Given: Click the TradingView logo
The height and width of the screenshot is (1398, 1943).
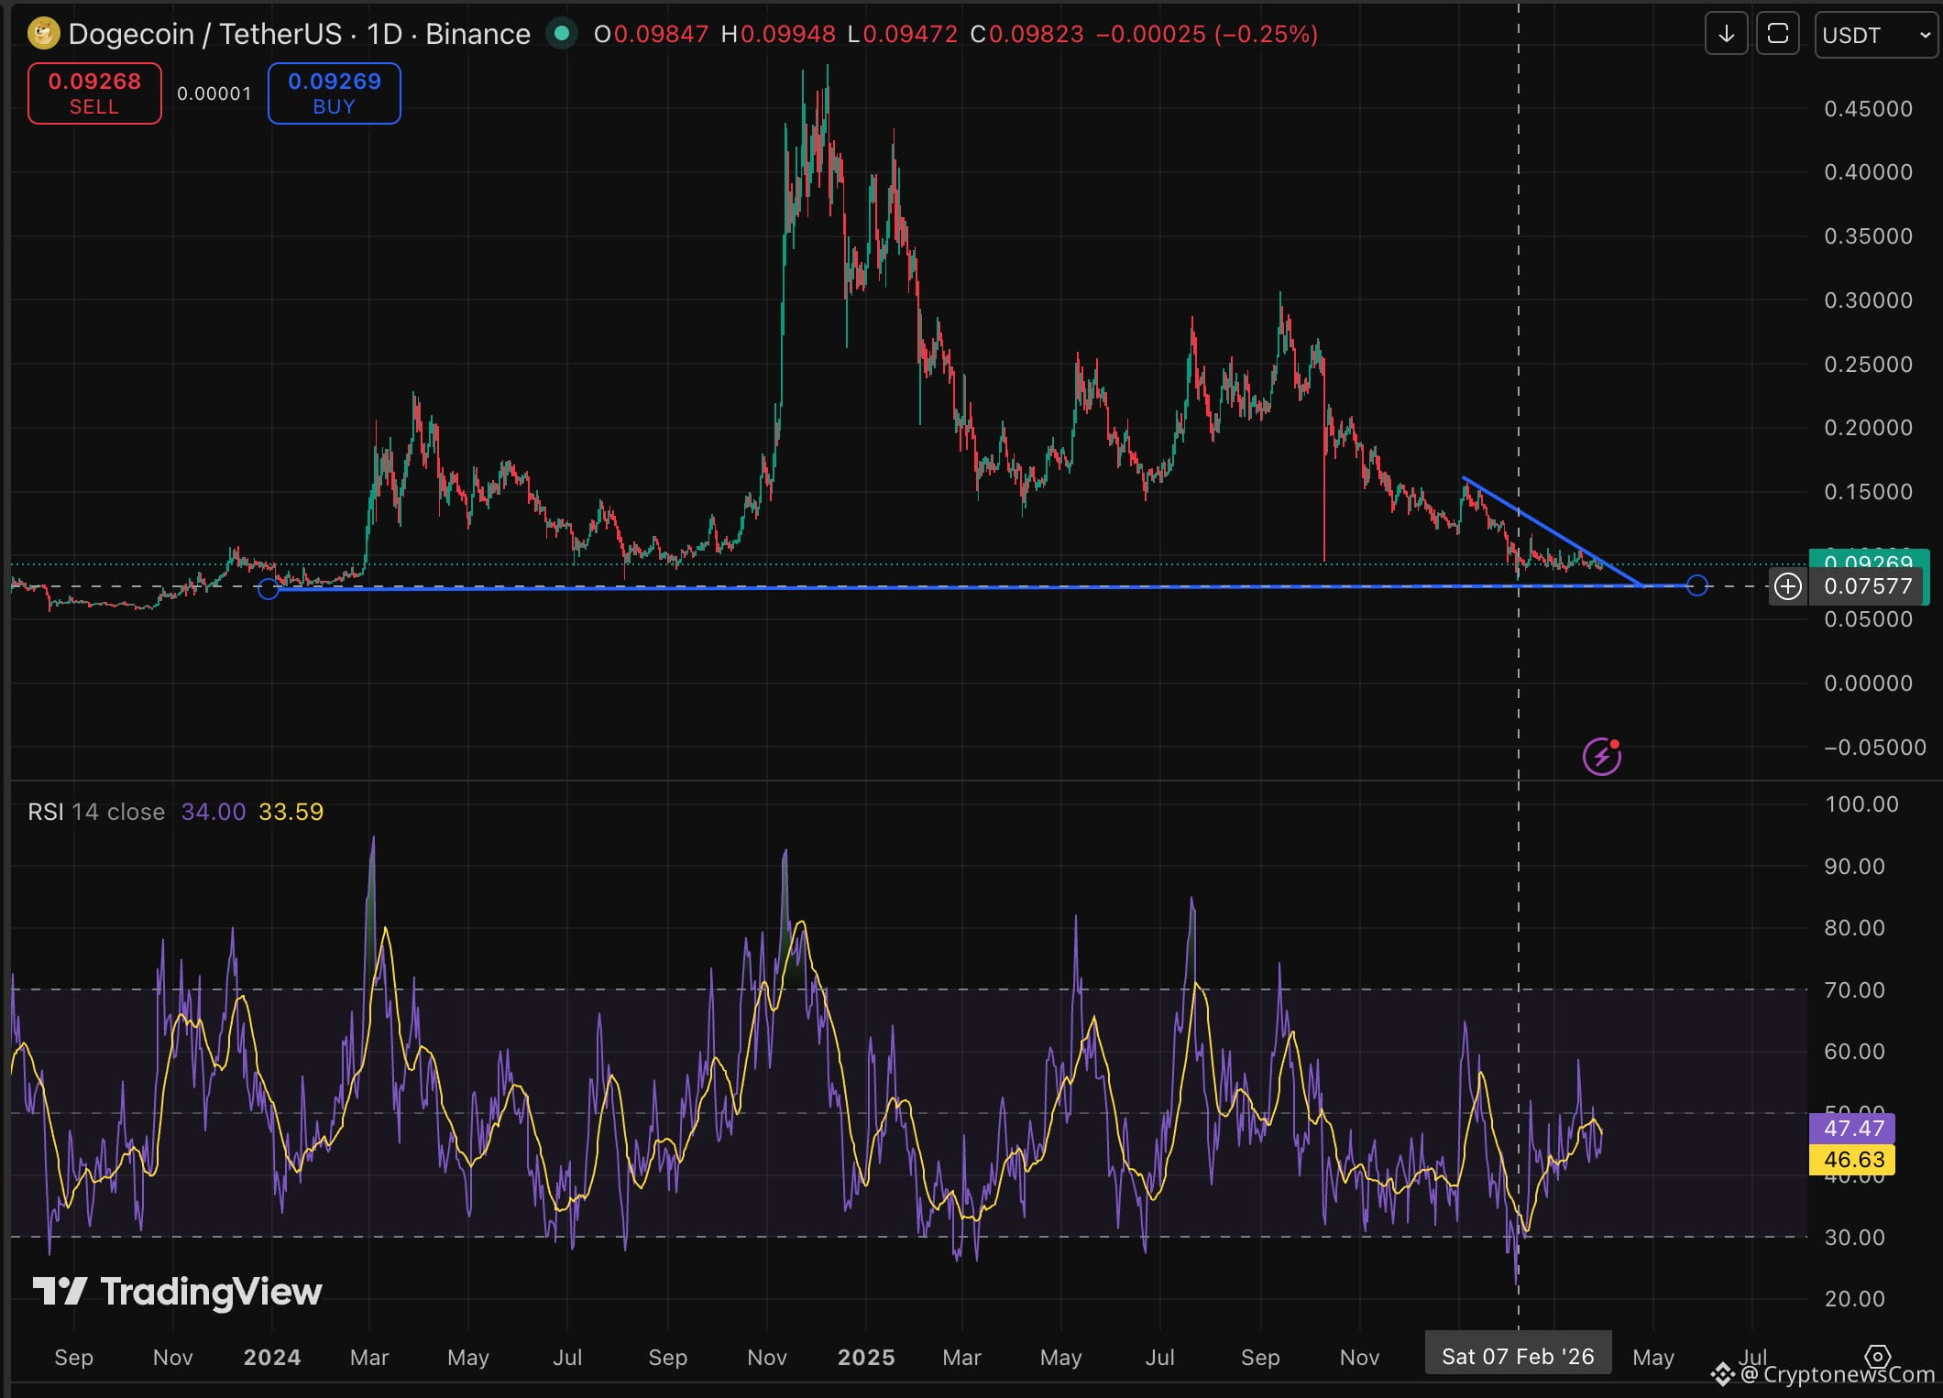Looking at the screenshot, I should 178,1292.
